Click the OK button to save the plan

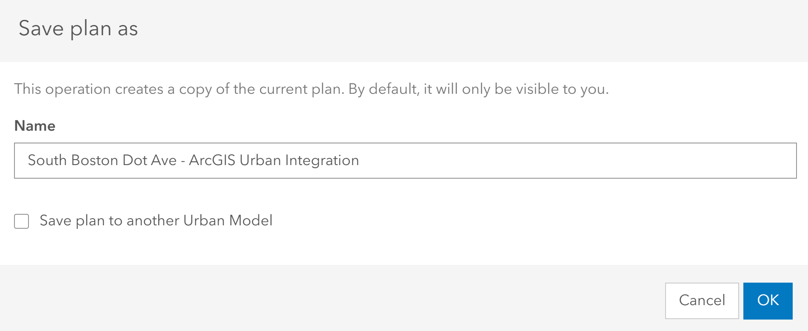tap(768, 300)
